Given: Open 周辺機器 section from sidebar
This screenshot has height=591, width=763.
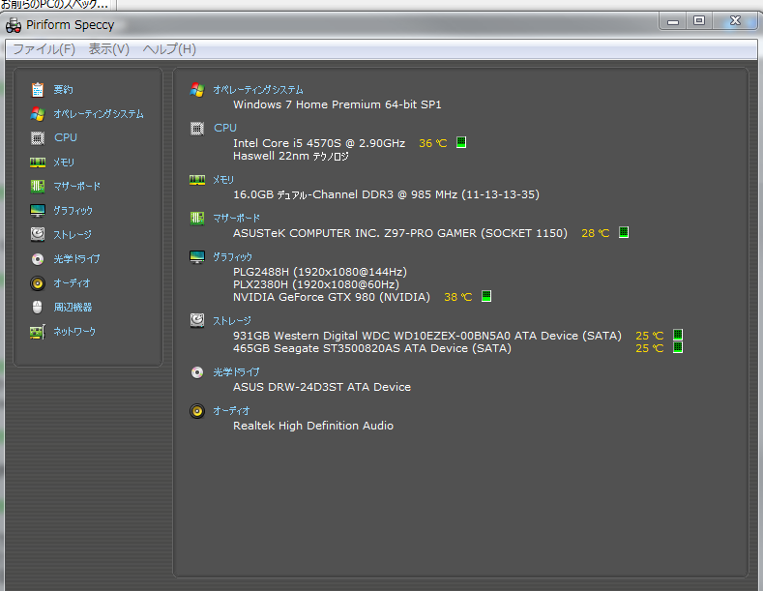Looking at the screenshot, I should [73, 308].
